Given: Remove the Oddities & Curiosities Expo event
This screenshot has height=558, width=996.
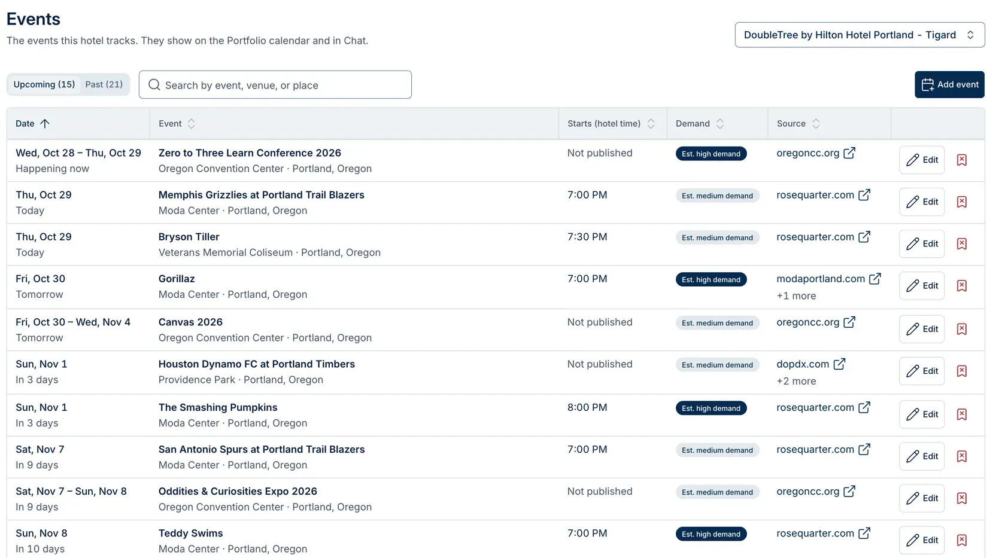Looking at the screenshot, I should (x=962, y=498).
